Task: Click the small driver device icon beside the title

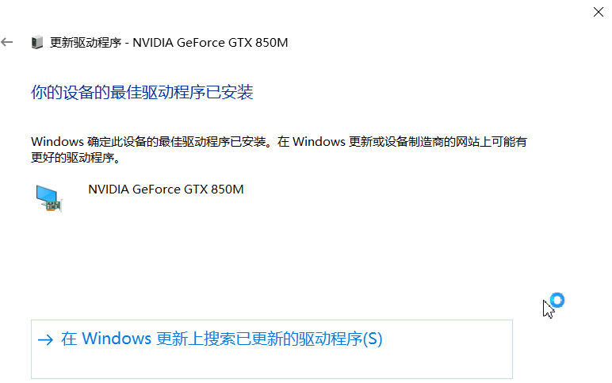Action: [x=36, y=43]
